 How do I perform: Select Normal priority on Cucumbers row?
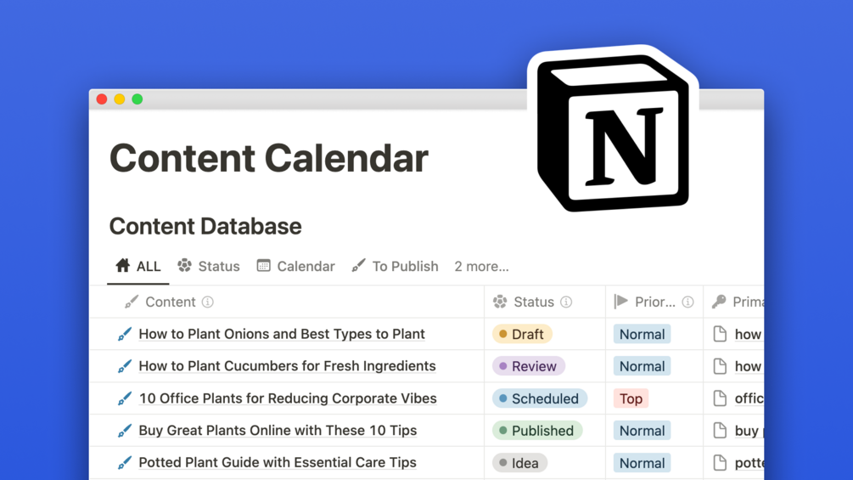click(x=642, y=366)
